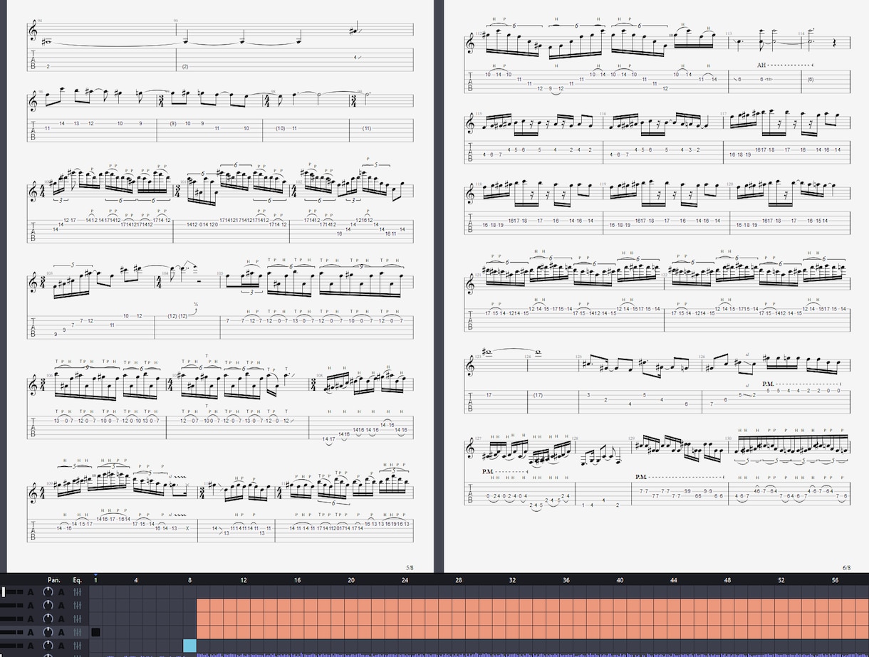
Task: Jump to bar 56 in the timeline ruler
Action: 835,580
